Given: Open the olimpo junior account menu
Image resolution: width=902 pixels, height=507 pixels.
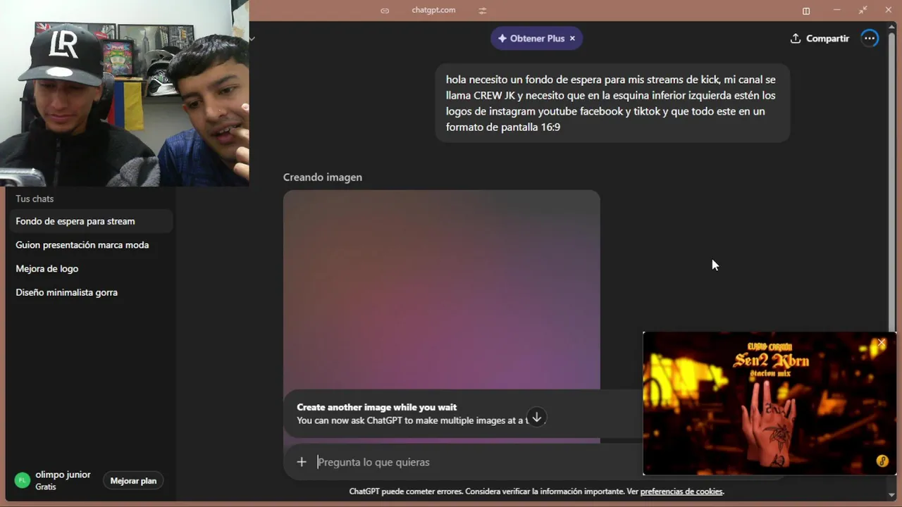Looking at the screenshot, I should tap(54, 480).
